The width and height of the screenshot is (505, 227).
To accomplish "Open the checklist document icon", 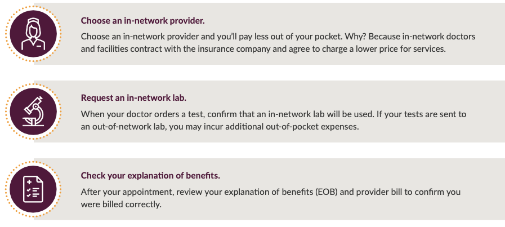I will [x=33, y=189].
